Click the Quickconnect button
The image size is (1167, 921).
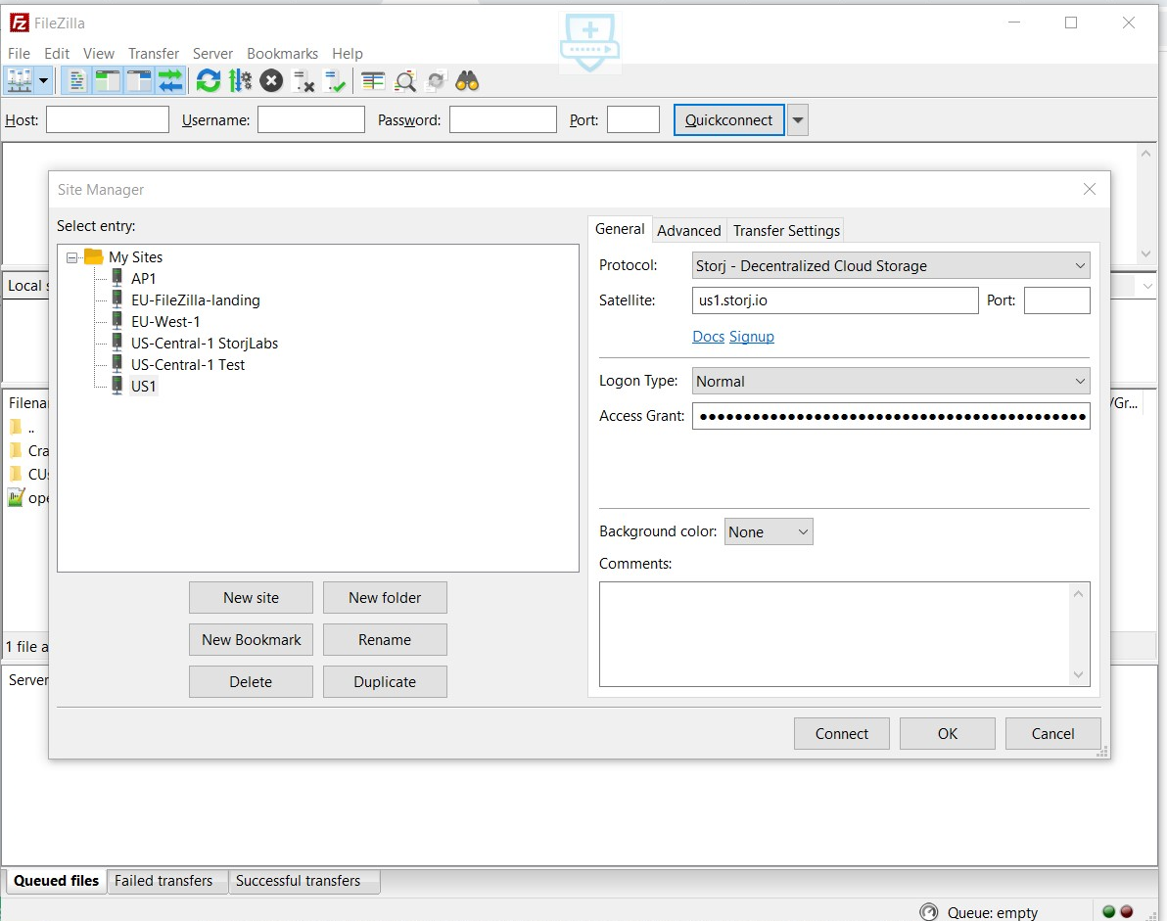[728, 119]
